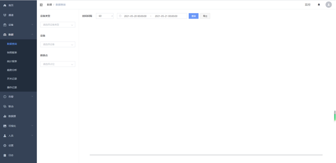Expand the 设备 sidebar submenu chevron
Image resolution: width=336 pixels, height=163 pixels.
point(32,25)
